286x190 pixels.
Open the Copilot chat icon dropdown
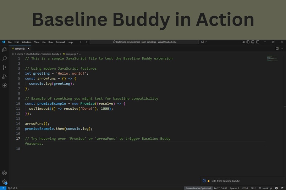pyautogui.click(x=204, y=42)
